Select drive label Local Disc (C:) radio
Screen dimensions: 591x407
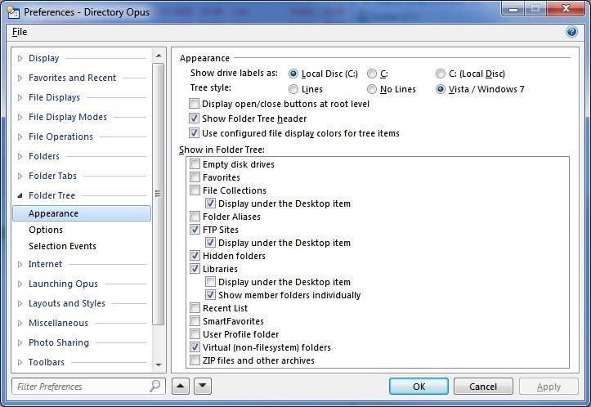(293, 74)
